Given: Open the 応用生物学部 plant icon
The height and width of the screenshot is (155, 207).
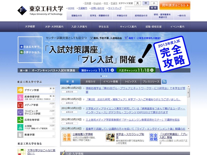Looking at the screenshot, I should click(20, 120).
